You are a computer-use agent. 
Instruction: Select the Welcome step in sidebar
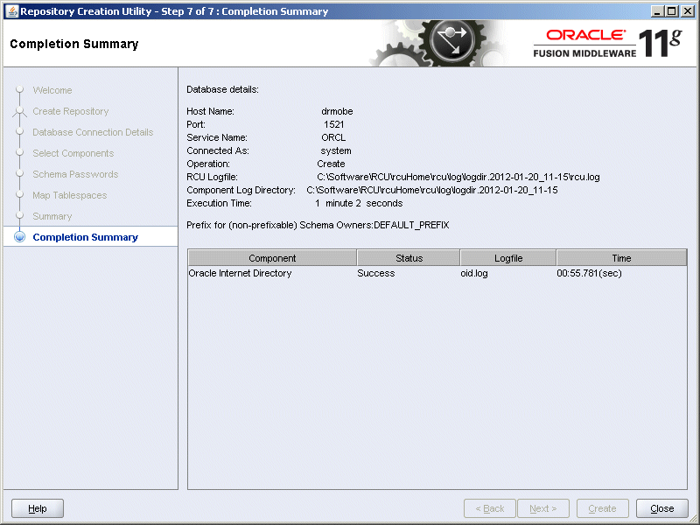[x=52, y=90]
